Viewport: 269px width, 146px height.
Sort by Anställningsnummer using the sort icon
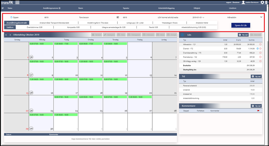[x=60, y=8]
